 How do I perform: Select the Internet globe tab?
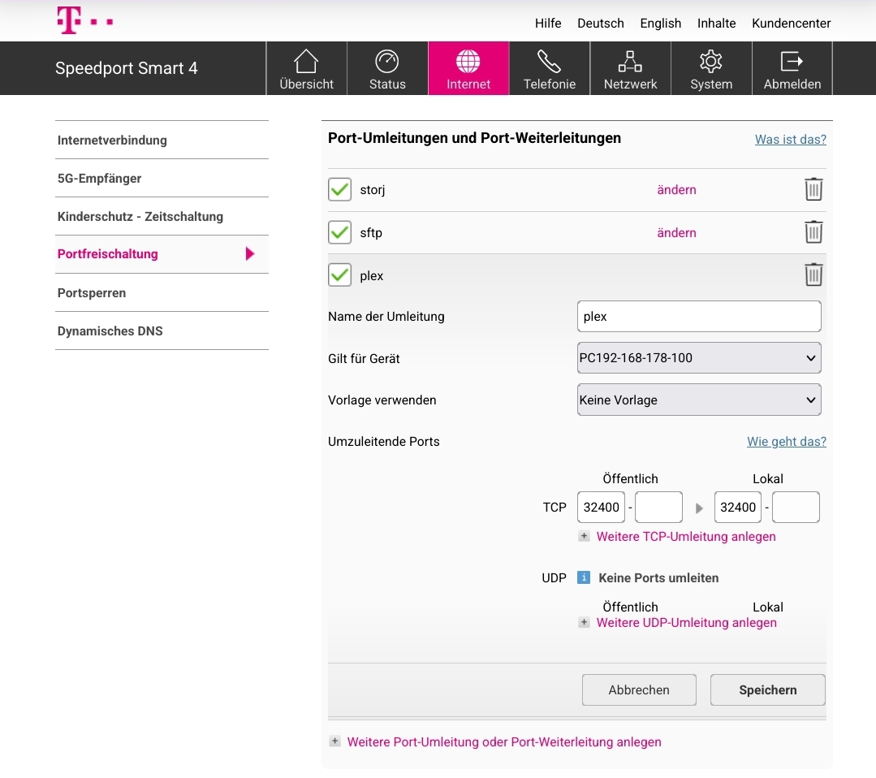(x=468, y=68)
